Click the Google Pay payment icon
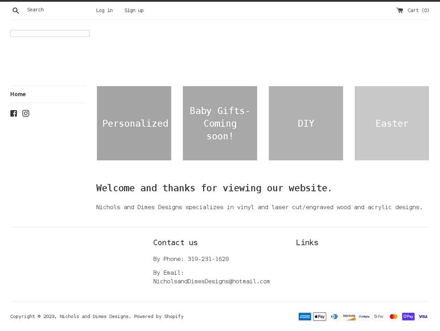Screen dimensions: 440x331 pyautogui.click(x=379, y=316)
